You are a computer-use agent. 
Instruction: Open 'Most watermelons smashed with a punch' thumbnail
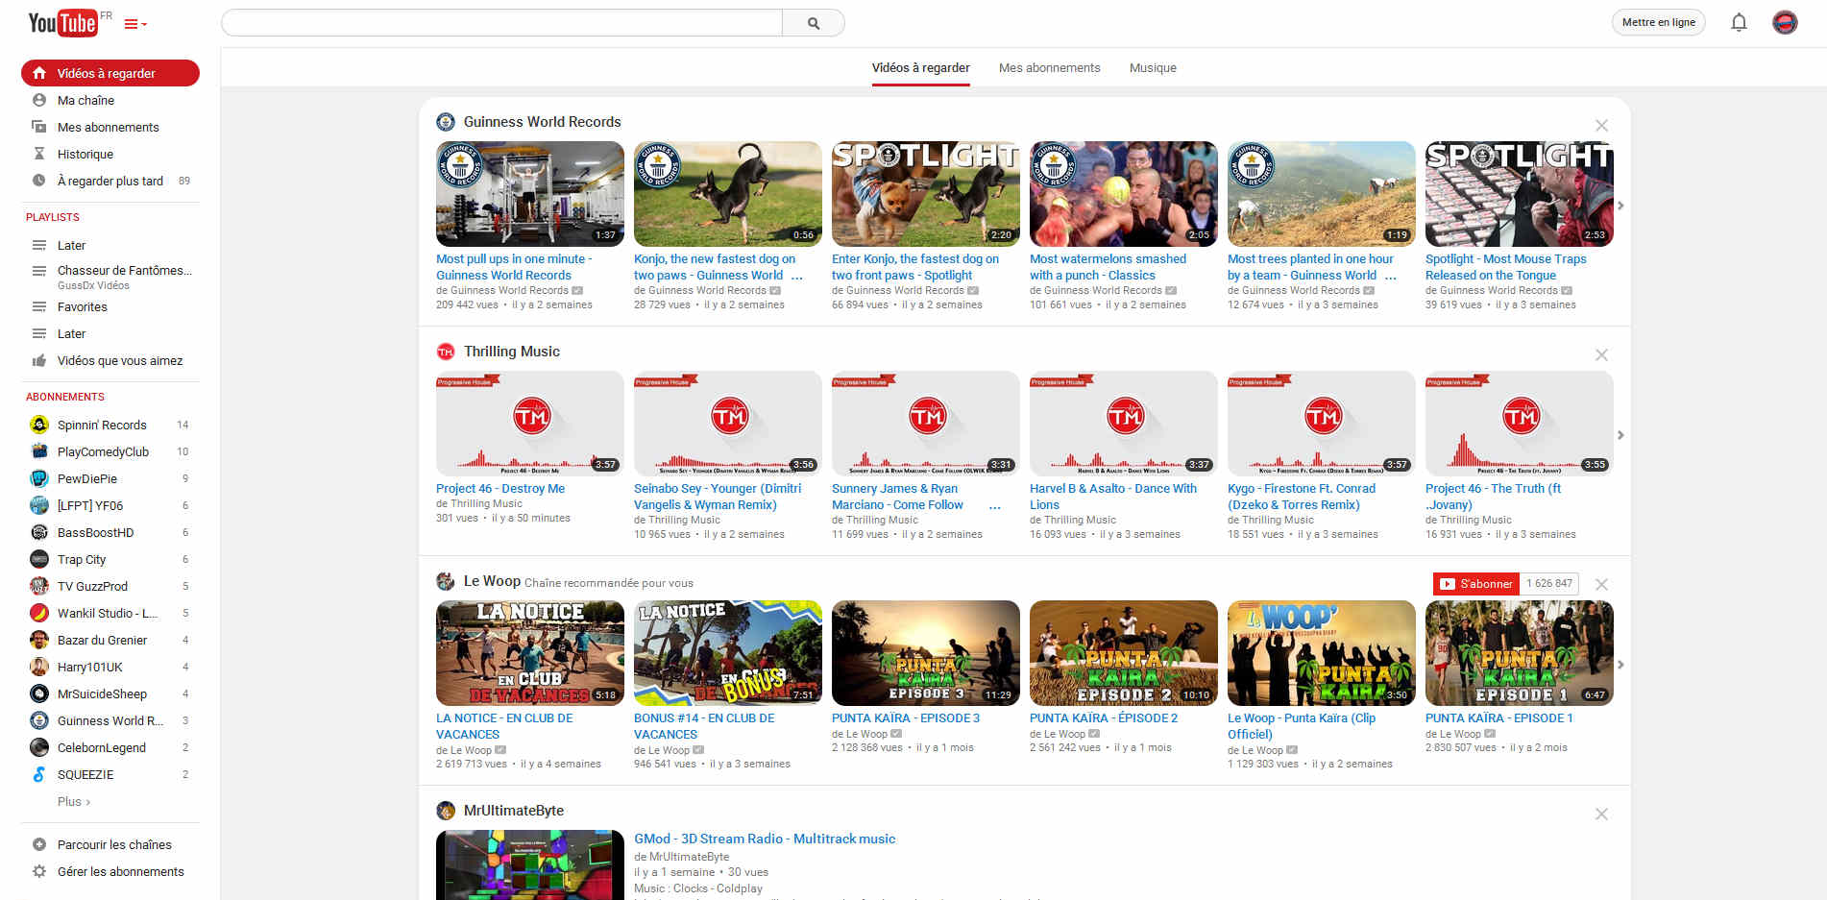click(x=1124, y=194)
